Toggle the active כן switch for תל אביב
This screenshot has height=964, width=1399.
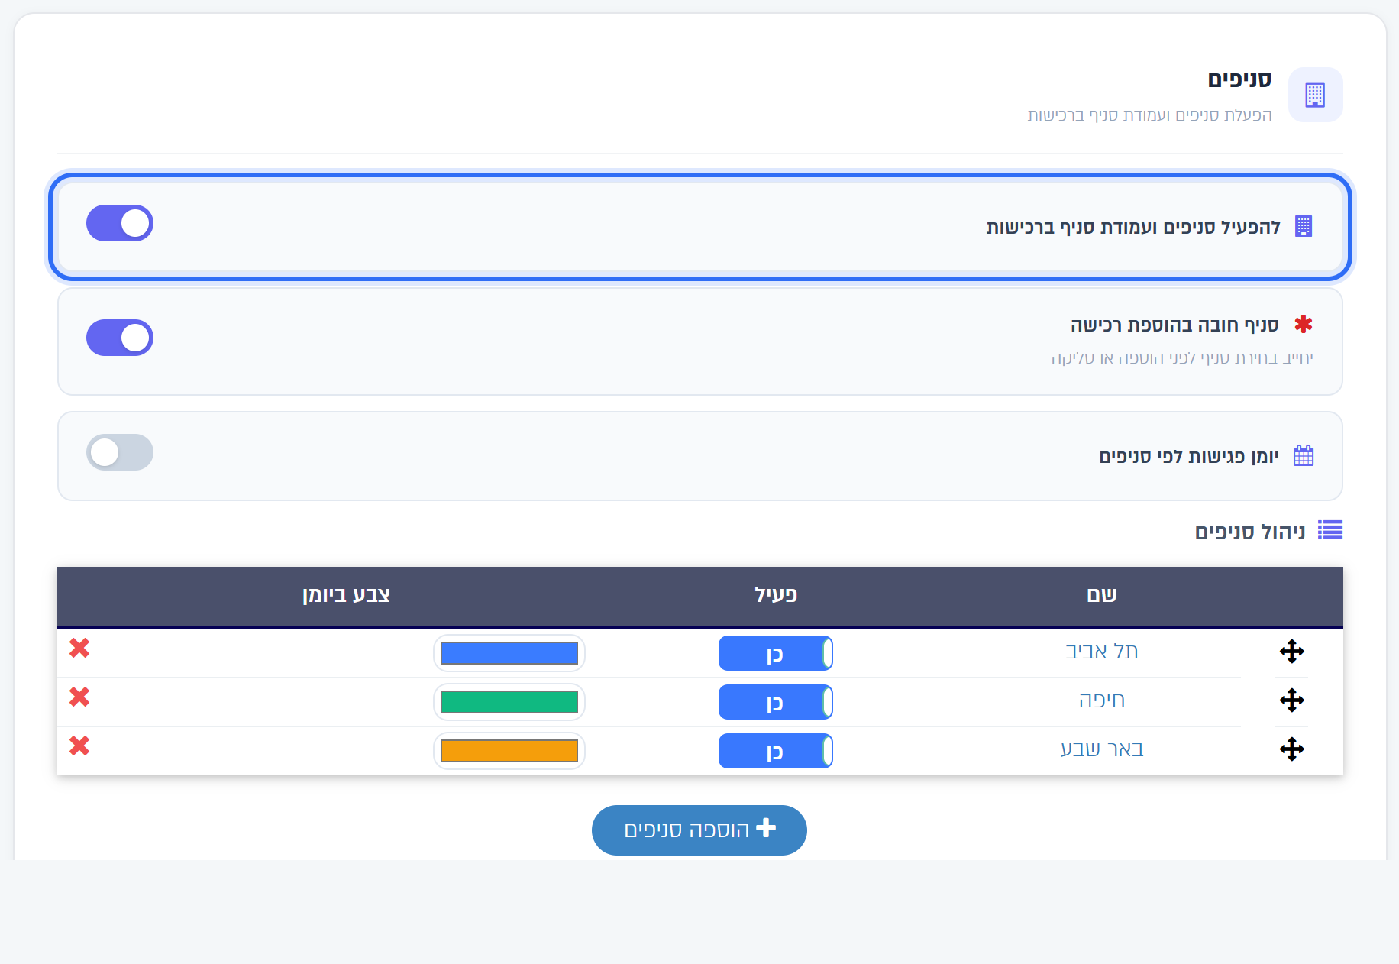point(776,653)
